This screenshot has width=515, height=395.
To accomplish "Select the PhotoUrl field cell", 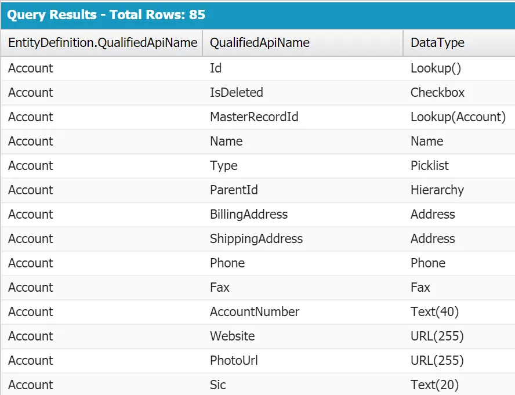I will (234, 361).
